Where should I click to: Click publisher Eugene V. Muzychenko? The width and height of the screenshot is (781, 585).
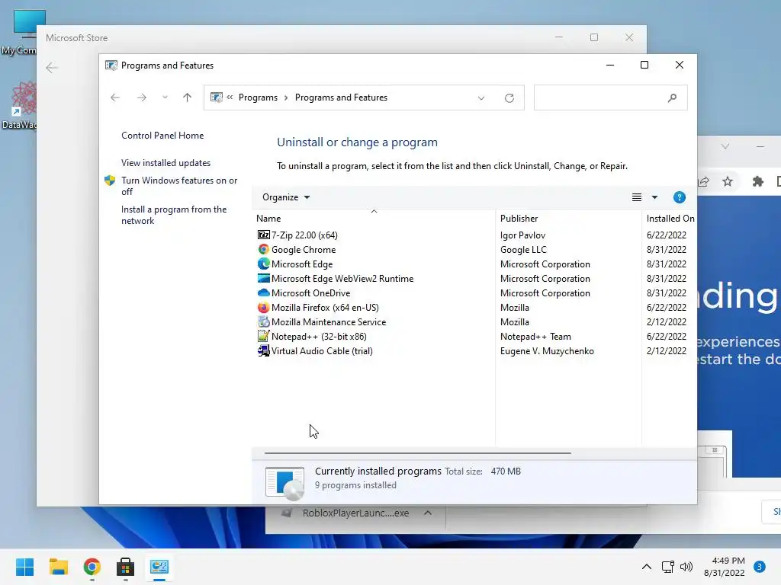pyautogui.click(x=547, y=350)
